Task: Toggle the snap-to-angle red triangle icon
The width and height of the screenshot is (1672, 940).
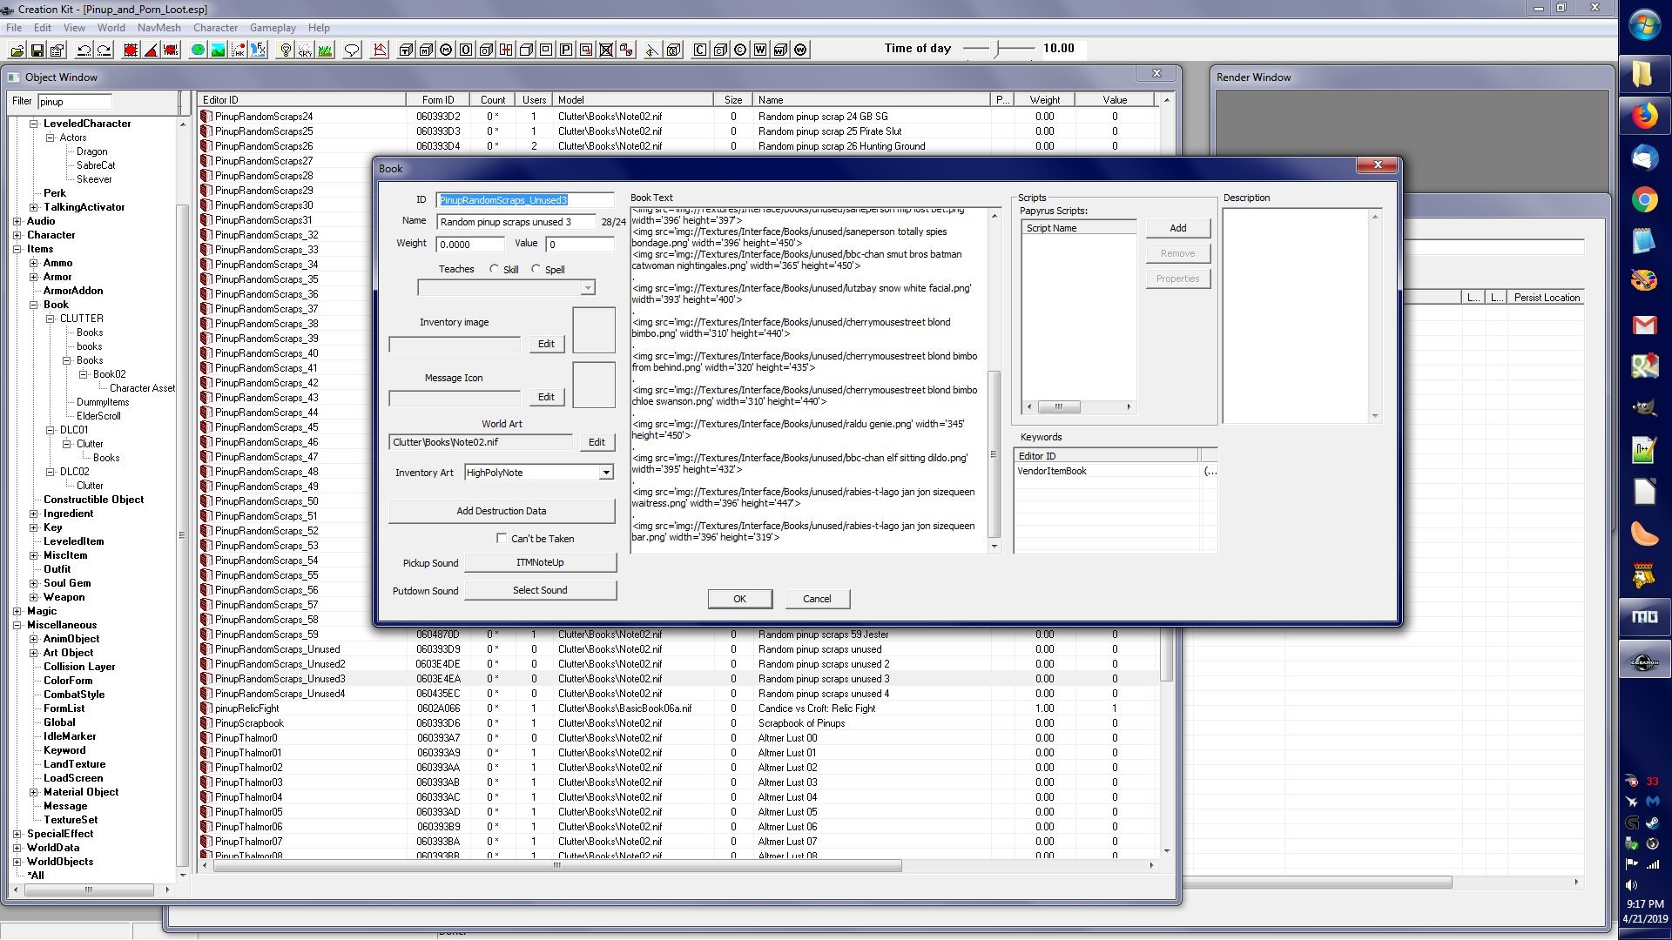Action: (151, 50)
